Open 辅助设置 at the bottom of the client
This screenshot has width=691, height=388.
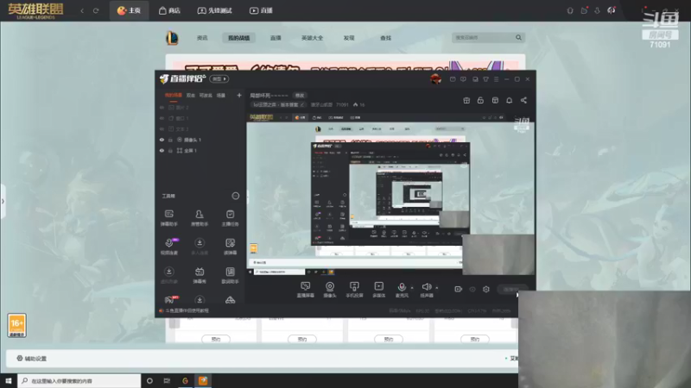click(x=31, y=359)
